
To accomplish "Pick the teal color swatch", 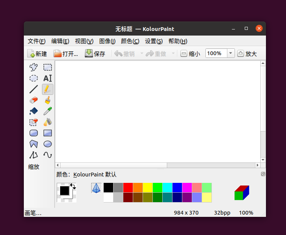I will [168, 197].
